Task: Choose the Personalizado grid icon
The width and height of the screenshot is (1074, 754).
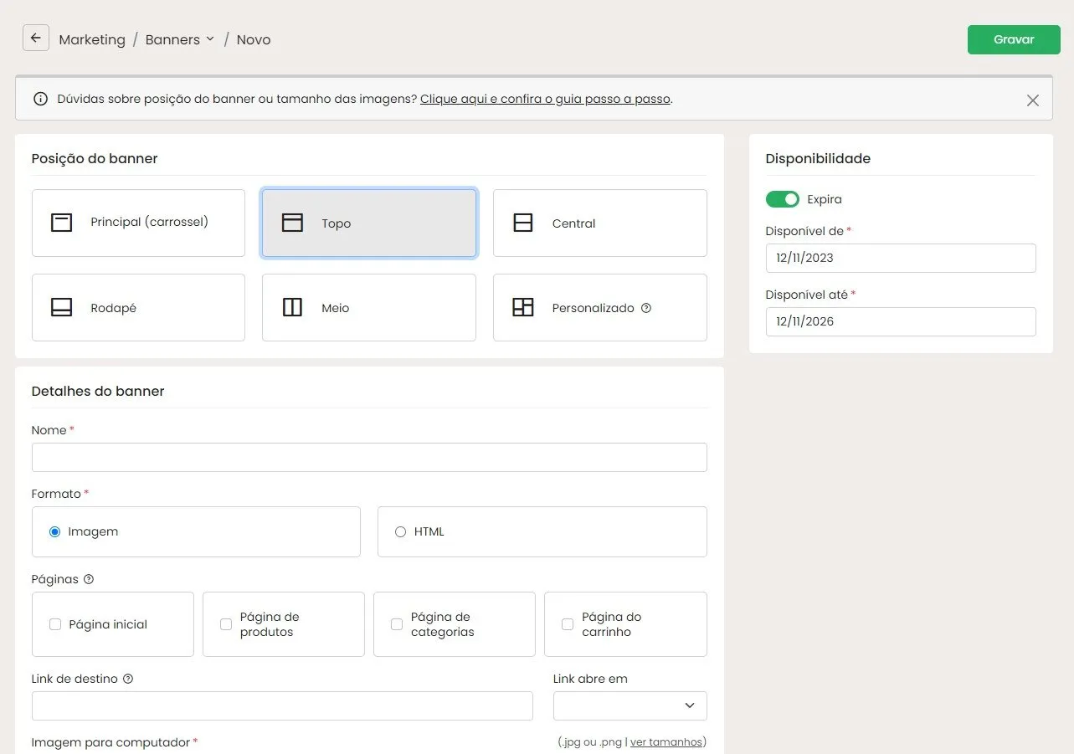Action: coord(523,307)
